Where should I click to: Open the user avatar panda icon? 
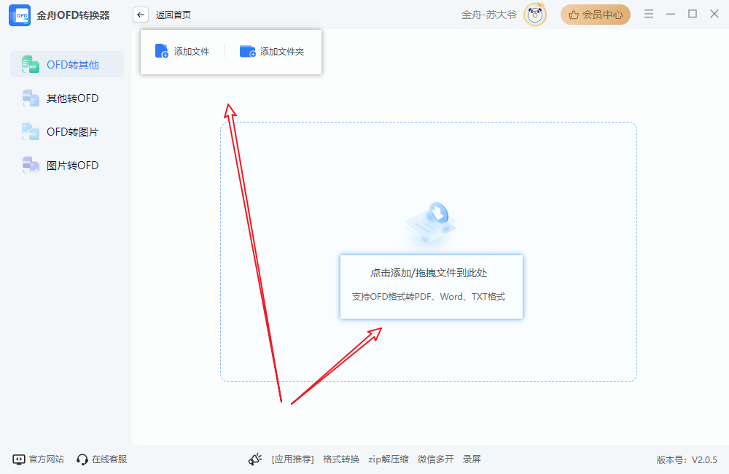pos(534,14)
